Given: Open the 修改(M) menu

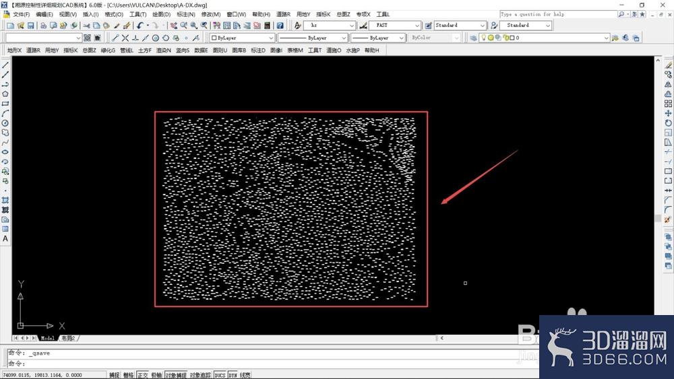Looking at the screenshot, I should pyautogui.click(x=210, y=14).
